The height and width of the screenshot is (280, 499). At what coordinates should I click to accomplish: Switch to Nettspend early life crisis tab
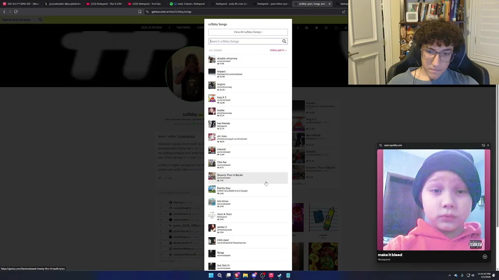tap(229, 4)
